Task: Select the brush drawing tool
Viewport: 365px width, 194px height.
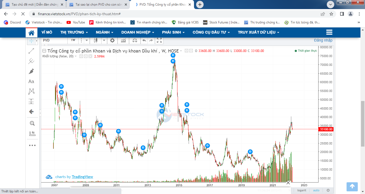Action: point(31,71)
